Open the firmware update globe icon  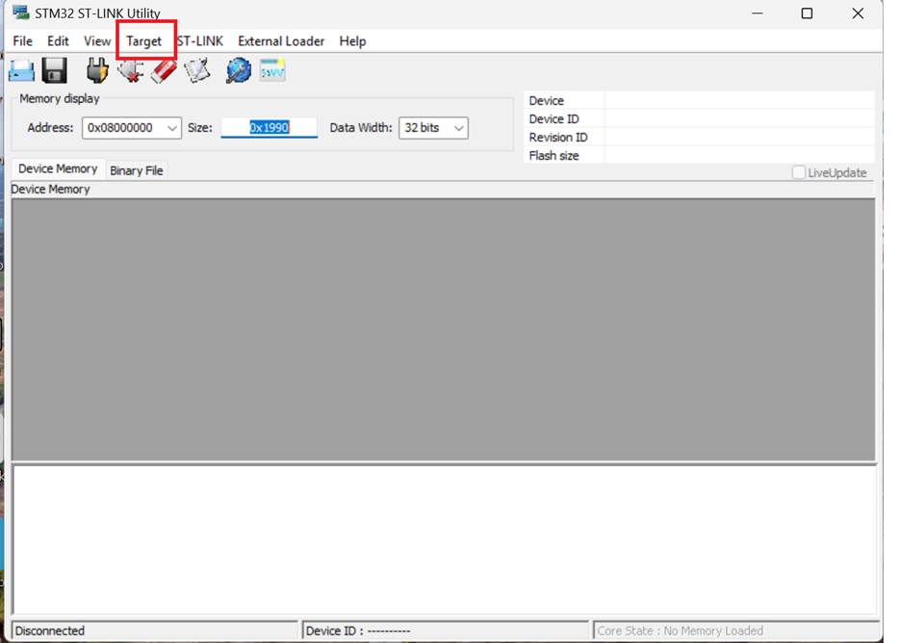coord(238,70)
